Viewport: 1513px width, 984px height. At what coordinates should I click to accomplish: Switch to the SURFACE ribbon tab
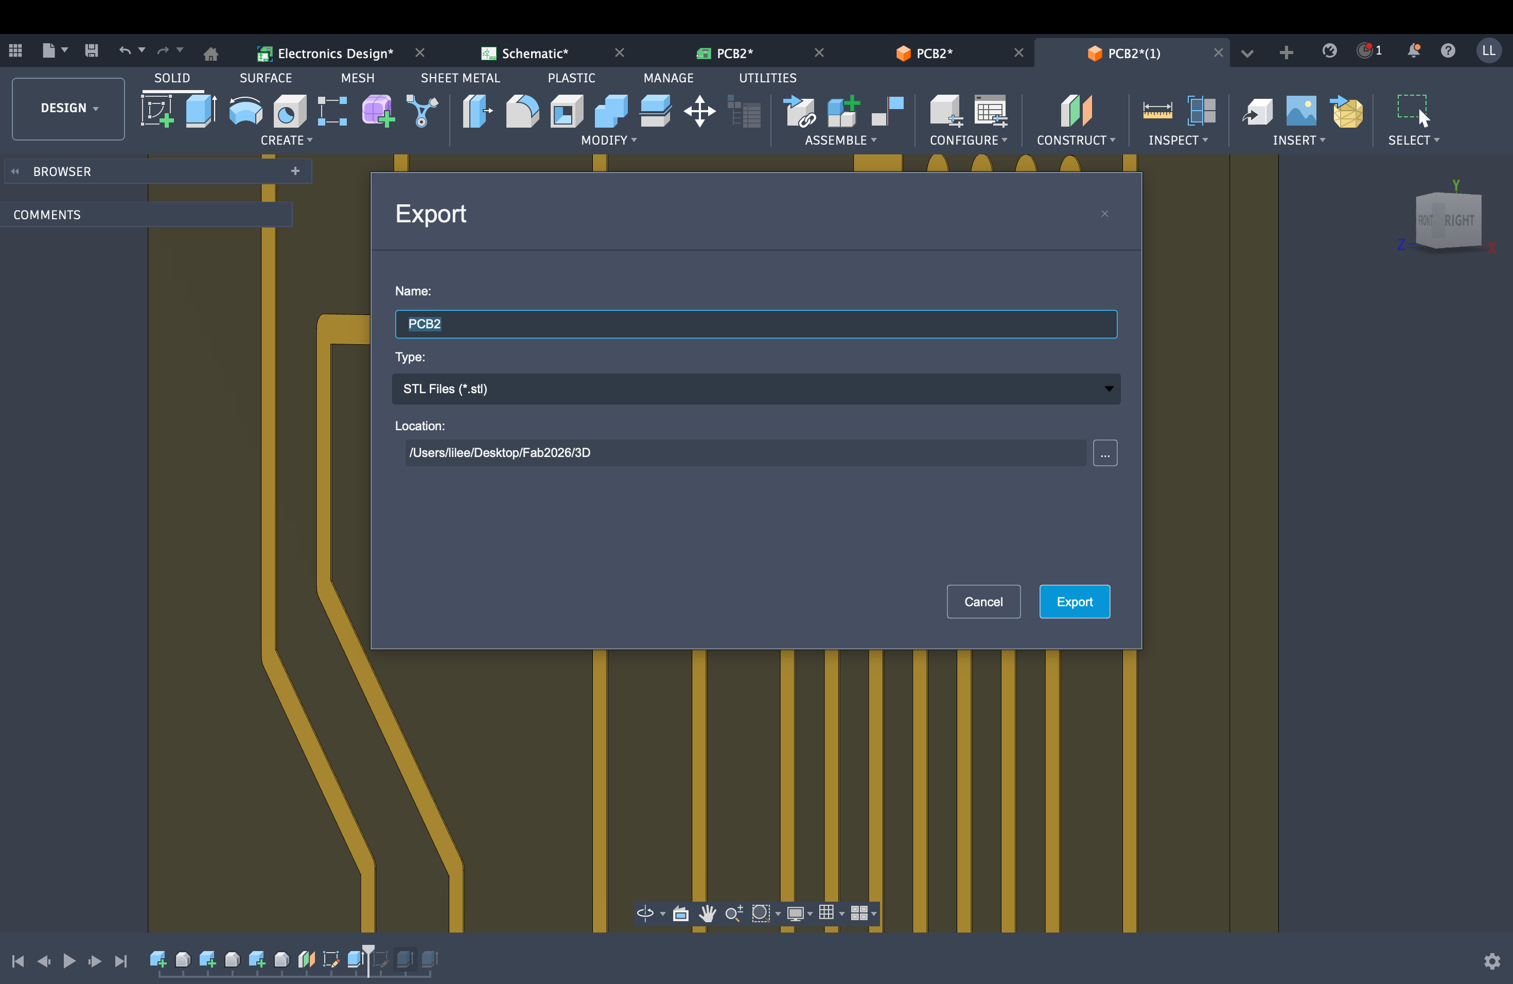(266, 78)
